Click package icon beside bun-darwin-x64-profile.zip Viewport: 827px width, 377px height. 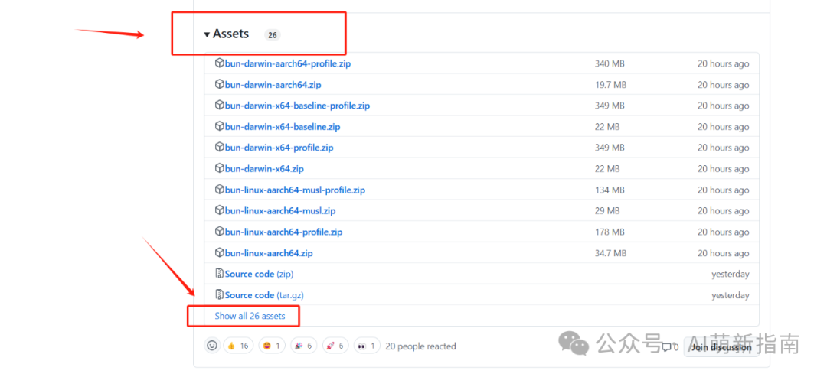tap(220, 148)
